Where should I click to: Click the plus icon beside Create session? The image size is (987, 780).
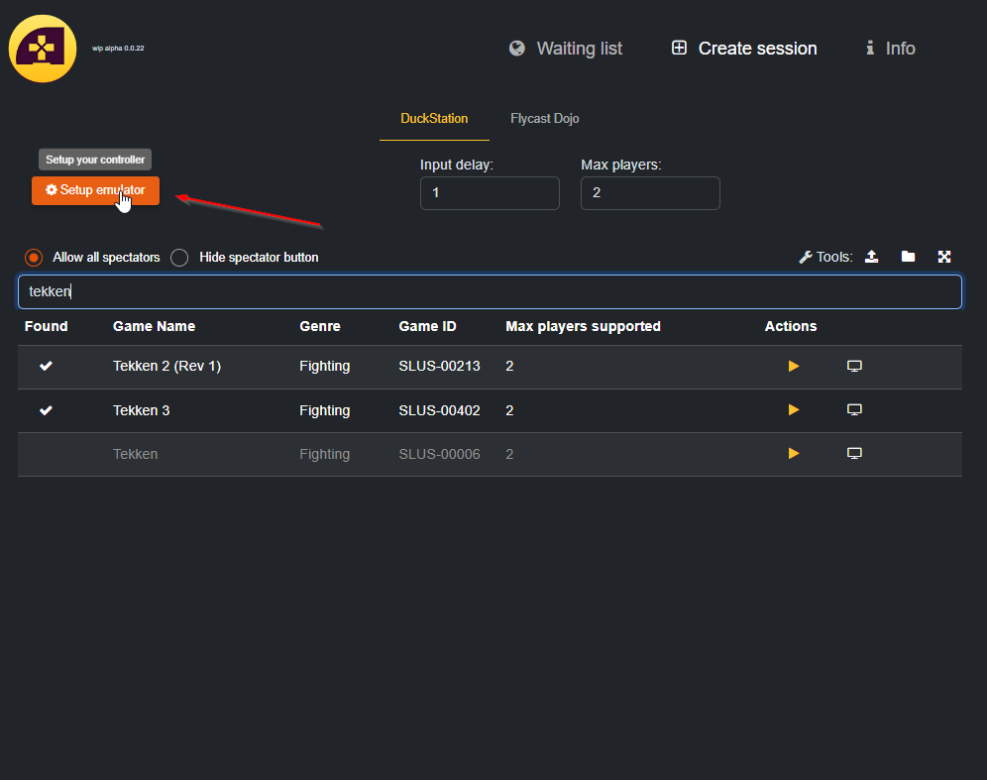click(x=679, y=48)
